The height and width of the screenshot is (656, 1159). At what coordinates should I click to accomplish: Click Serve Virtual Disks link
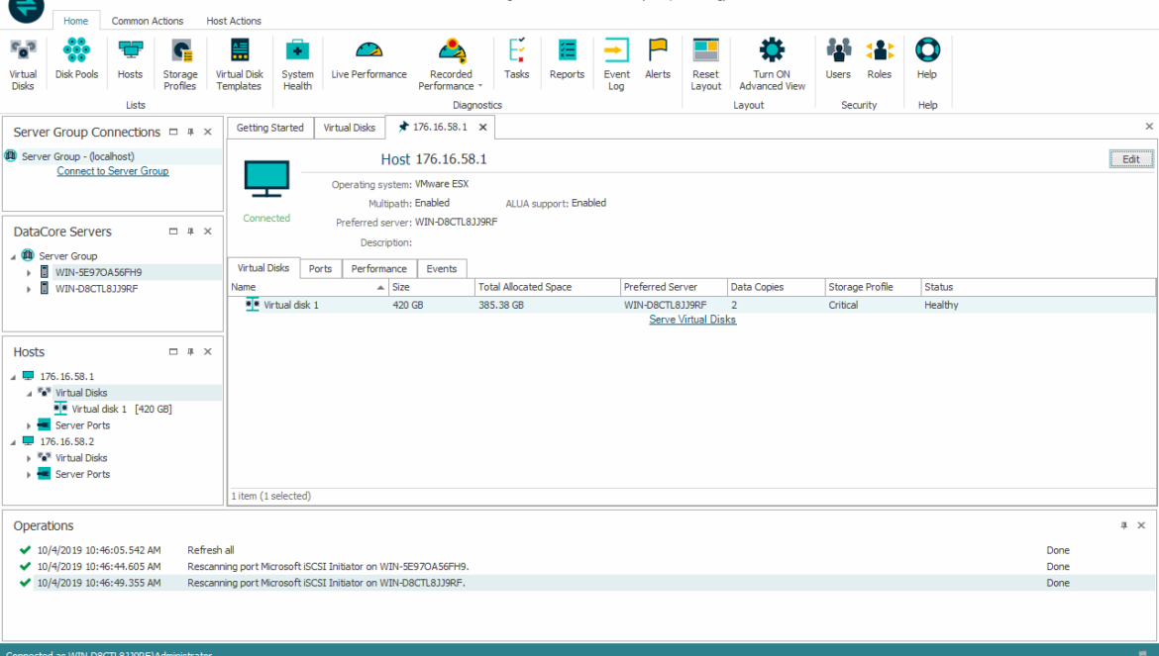(692, 320)
